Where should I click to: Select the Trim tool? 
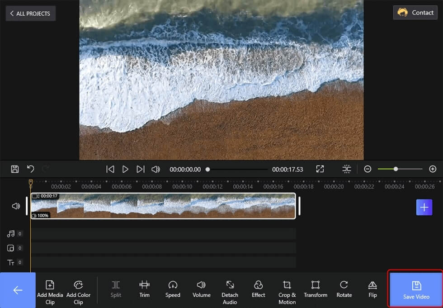click(144, 289)
